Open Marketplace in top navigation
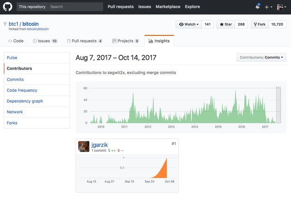 tap(168, 7)
